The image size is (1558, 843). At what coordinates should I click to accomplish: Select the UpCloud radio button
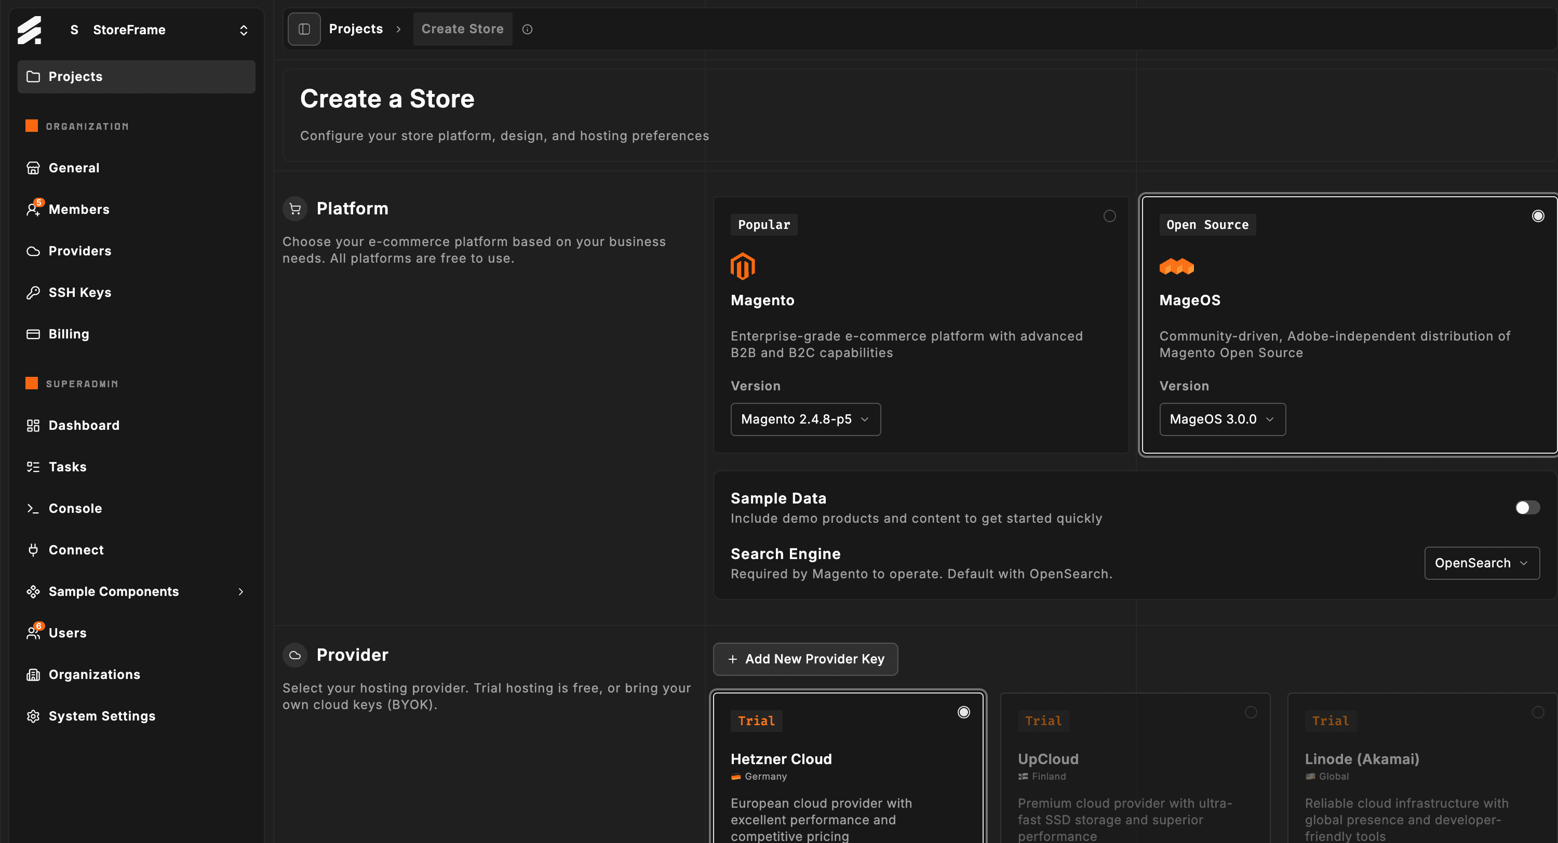point(1251,712)
